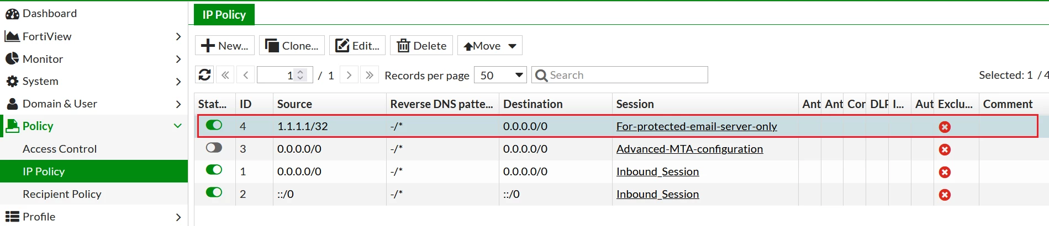
Task: Expand the FortiView menu chevron
Action: point(178,36)
